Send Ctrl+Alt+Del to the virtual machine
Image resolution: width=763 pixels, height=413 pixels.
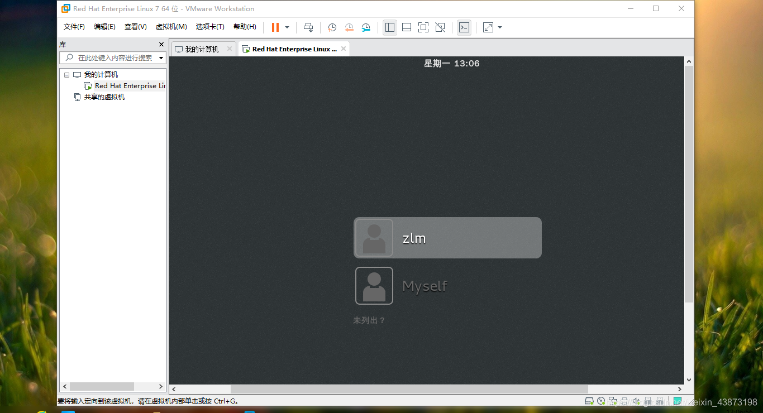[x=308, y=27]
